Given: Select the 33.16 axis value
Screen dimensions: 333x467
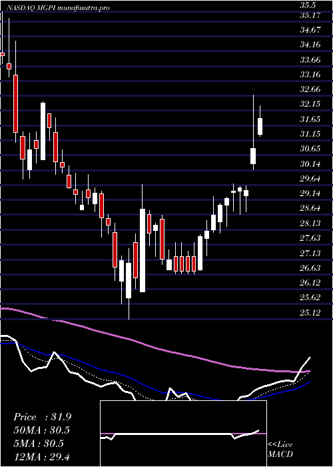Looking at the screenshot, I should [310, 75].
